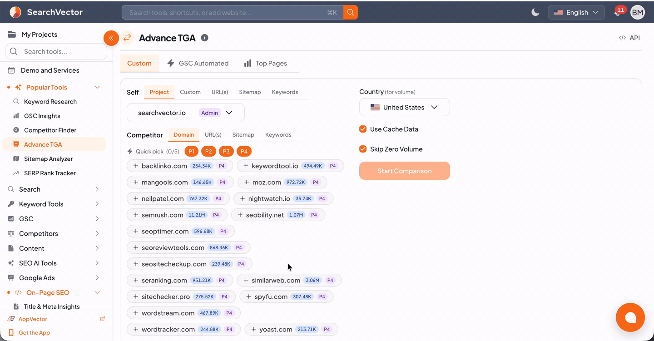Image resolution: width=654 pixels, height=341 pixels.
Task: Click the Get the App phone icon
Action: point(11,333)
